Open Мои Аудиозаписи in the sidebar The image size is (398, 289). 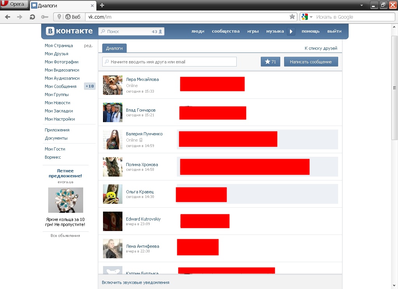62,78
